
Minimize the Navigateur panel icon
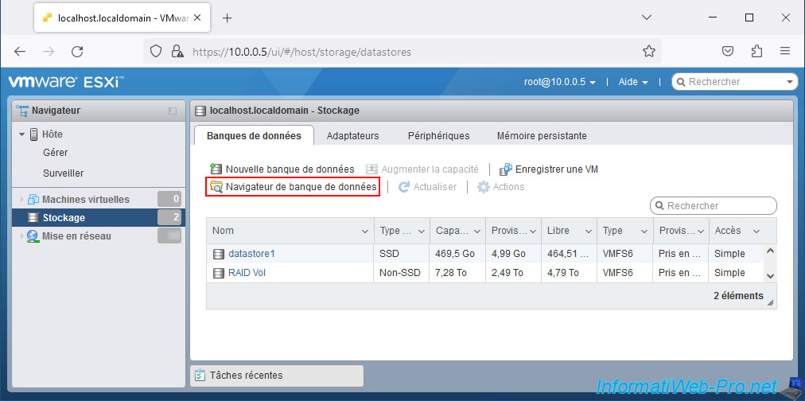[x=173, y=111]
